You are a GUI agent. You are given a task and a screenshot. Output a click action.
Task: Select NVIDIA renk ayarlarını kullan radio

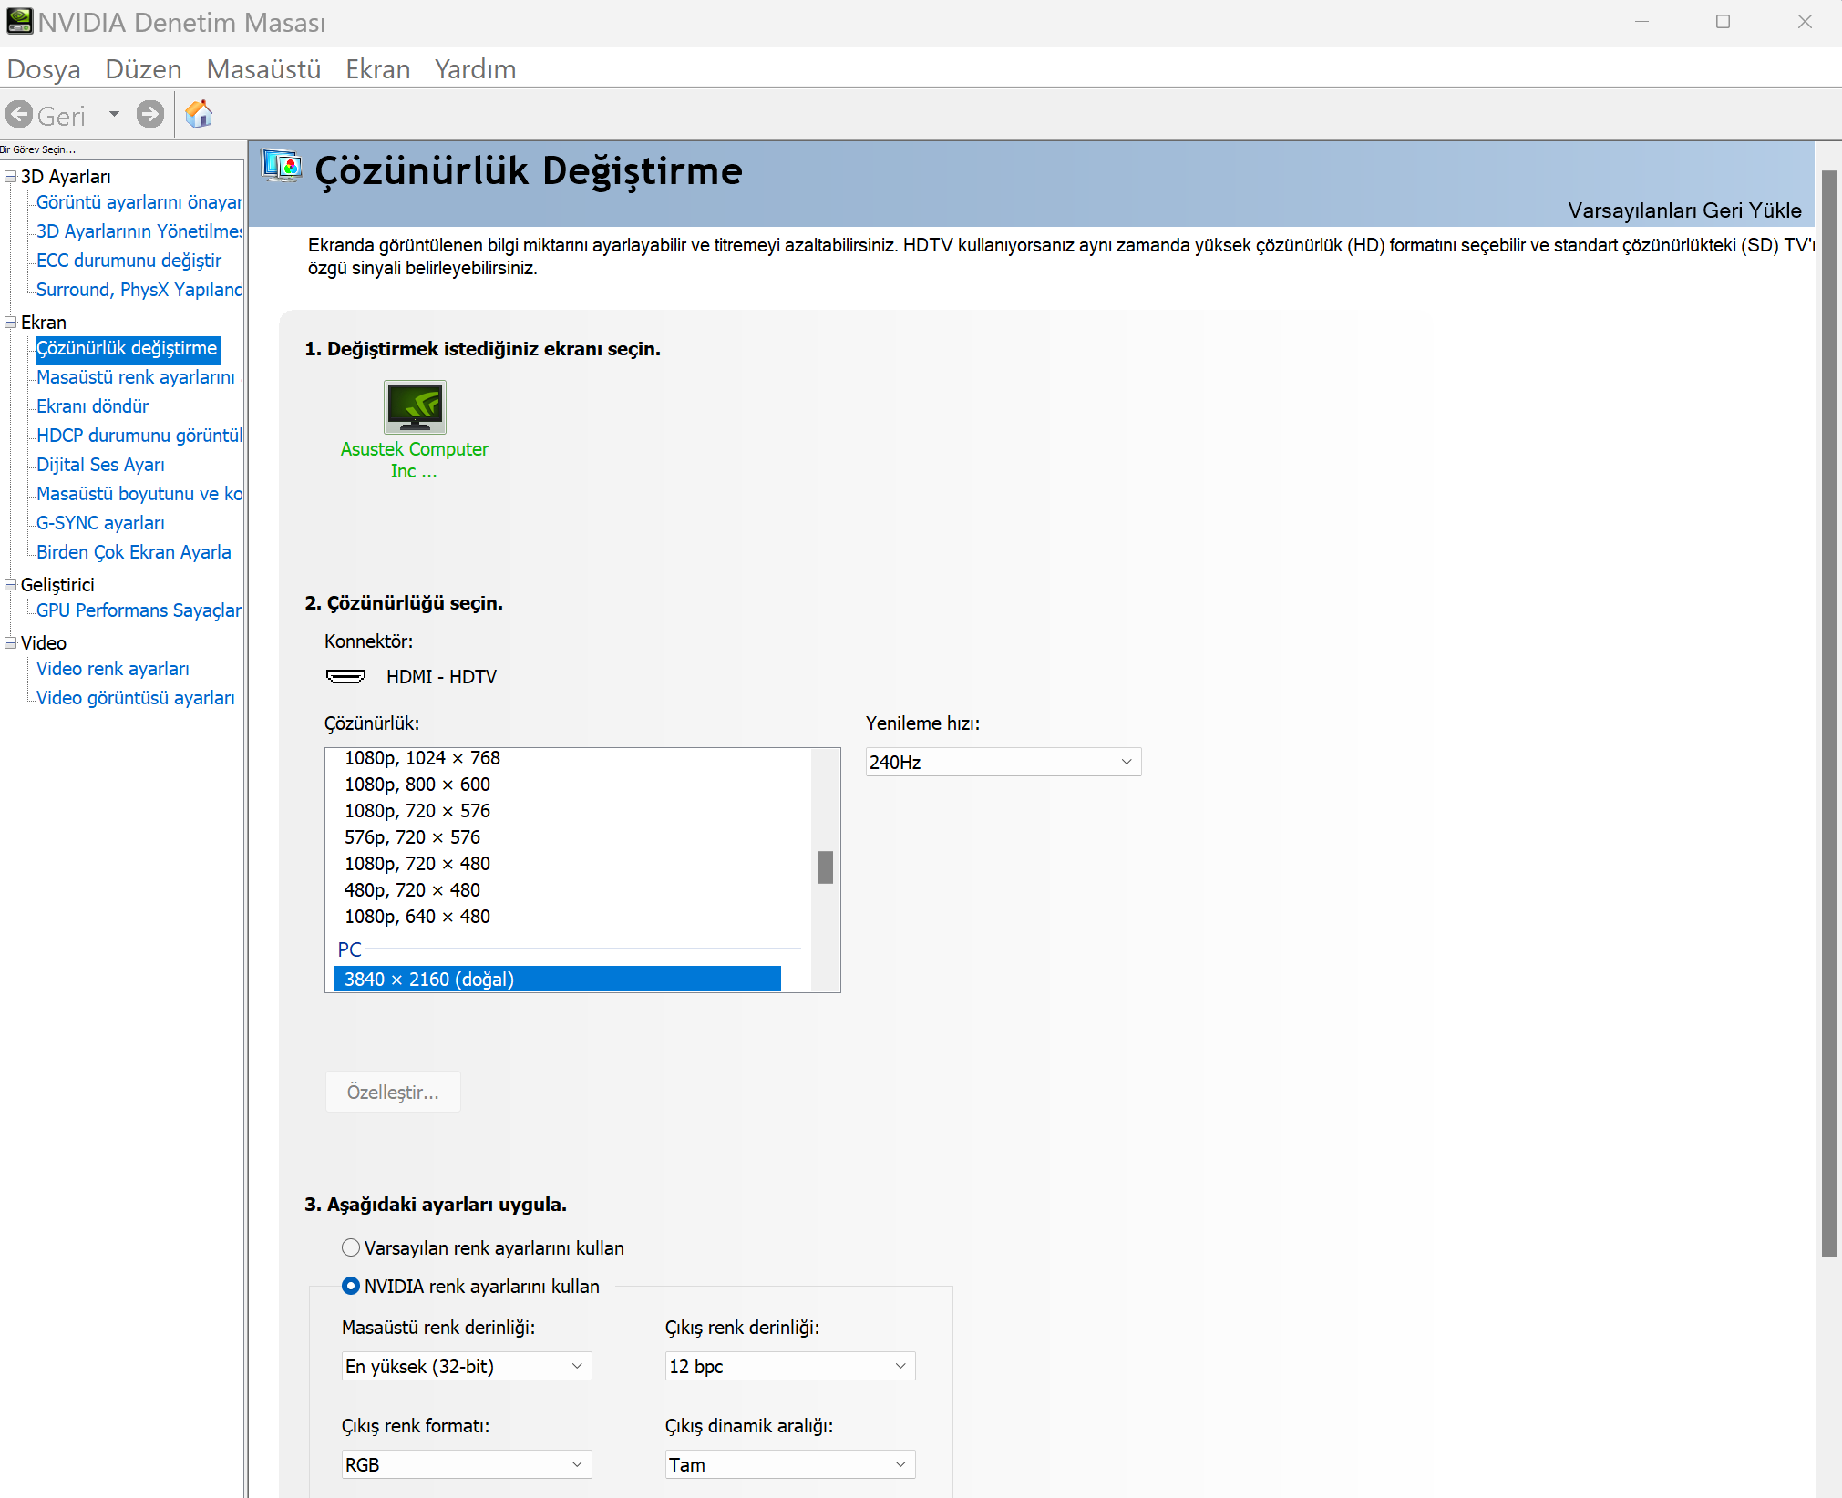point(351,1286)
